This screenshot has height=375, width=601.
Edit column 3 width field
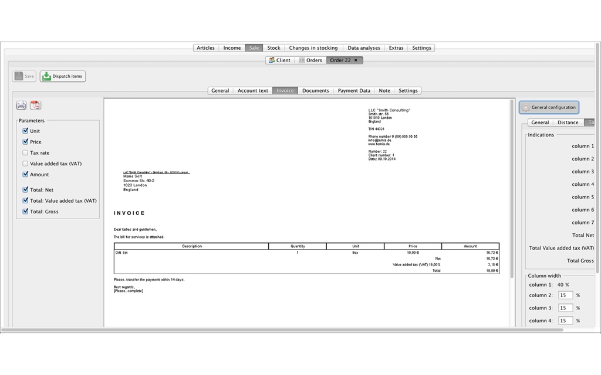click(x=565, y=308)
